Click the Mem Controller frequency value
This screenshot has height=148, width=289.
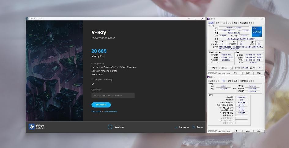[x=252, y=89]
